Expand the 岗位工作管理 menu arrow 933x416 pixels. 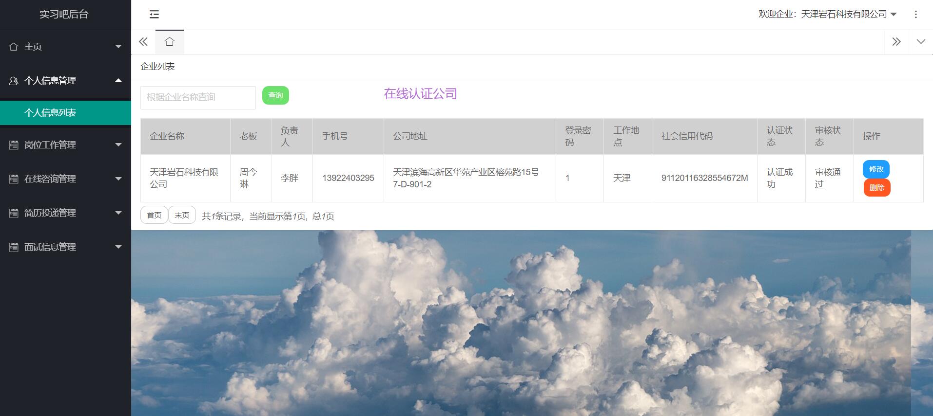click(x=118, y=145)
